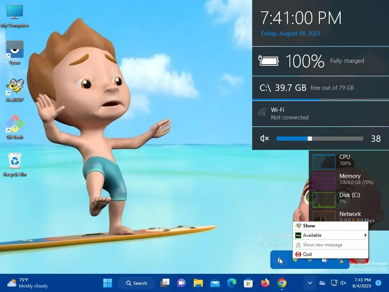Click the date Friday, August 04, 2023
The width and height of the screenshot is (389, 292).
click(291, 33)
